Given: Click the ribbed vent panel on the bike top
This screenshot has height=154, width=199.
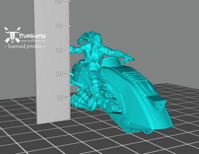Looking at the screenshot, I should (x=133, y=76).
